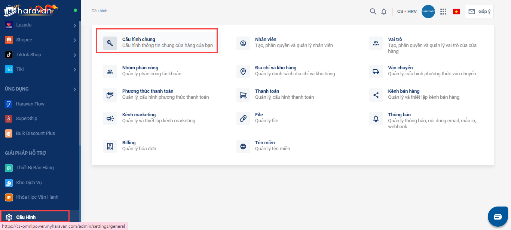
Task: Click the haravan account avatar
Action: click(x=428, y=12)
